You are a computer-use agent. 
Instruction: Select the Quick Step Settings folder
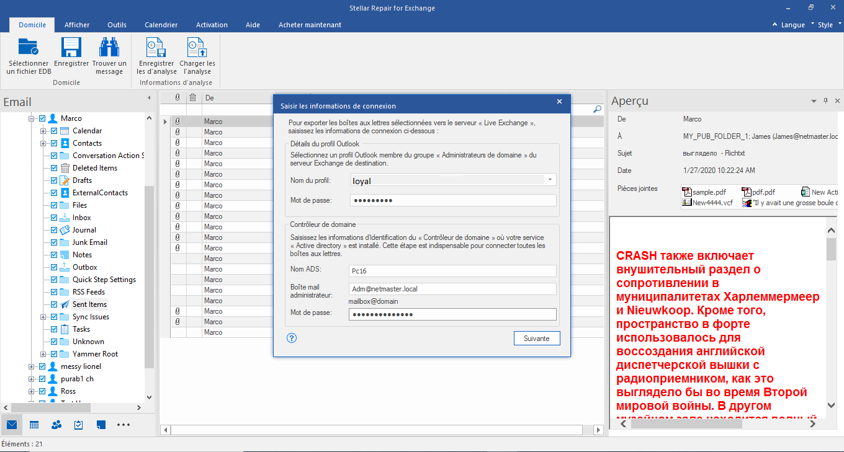coord(104,280)
